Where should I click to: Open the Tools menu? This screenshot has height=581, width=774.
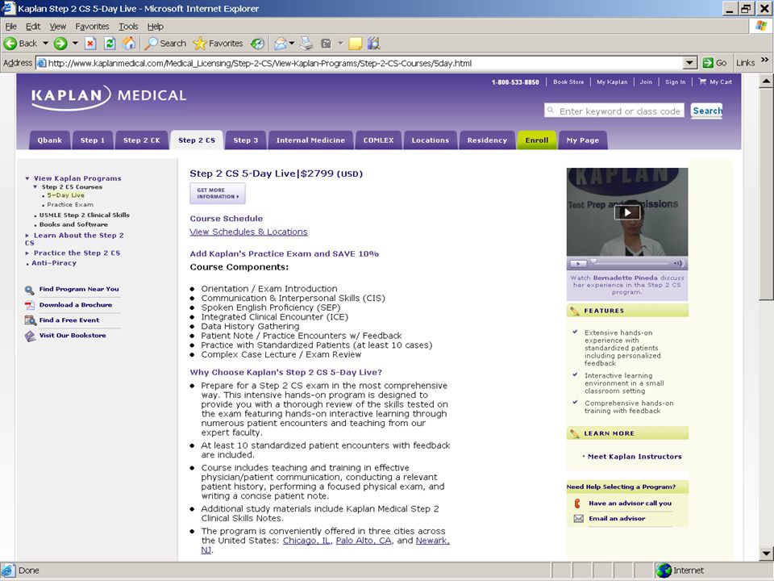point(128,27)
